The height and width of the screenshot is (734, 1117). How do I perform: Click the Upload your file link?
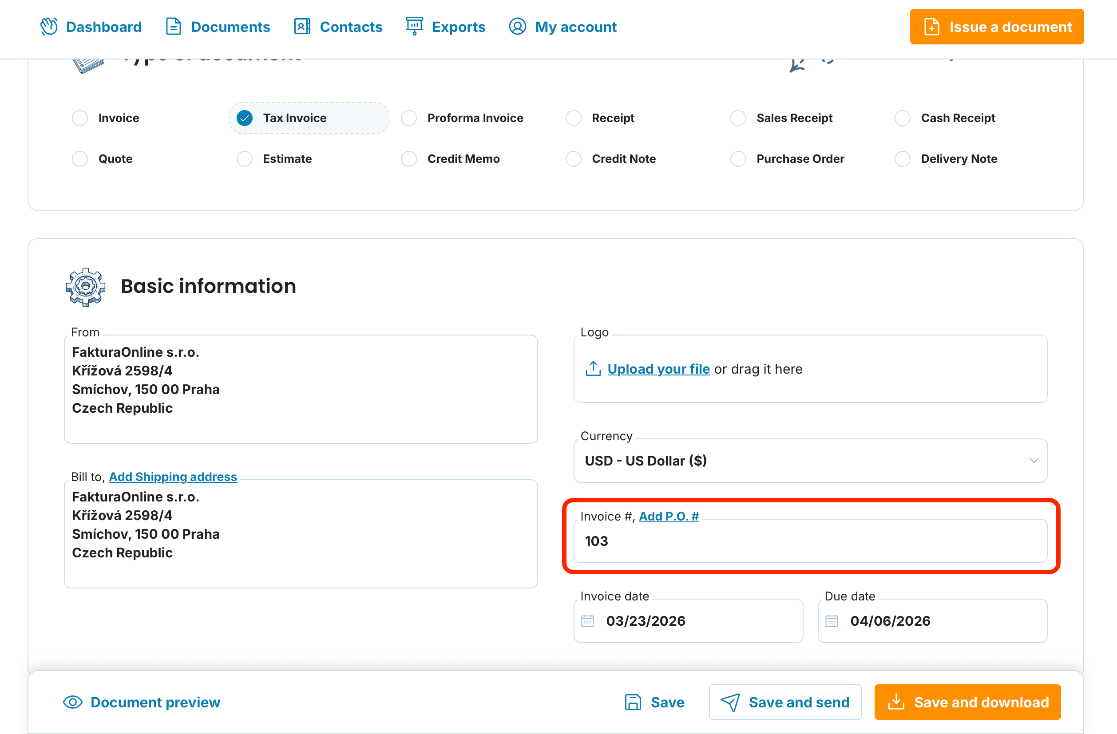[659, 369]
